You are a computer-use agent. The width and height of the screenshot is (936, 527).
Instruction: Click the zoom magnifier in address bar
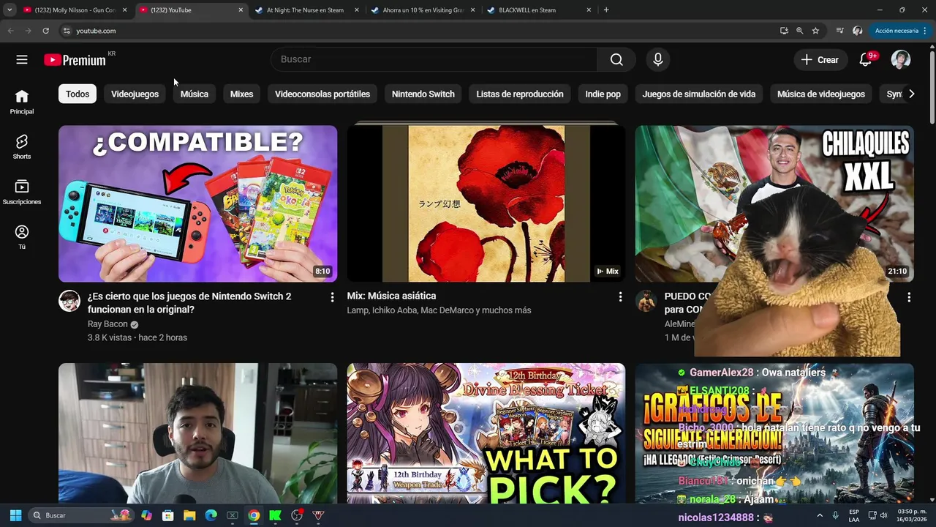coord(799,31)
